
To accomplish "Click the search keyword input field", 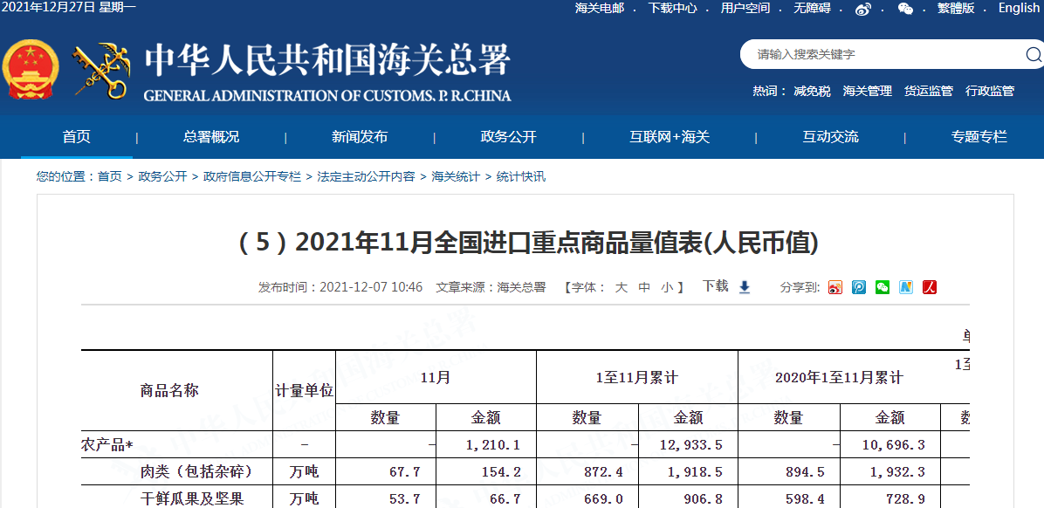I will pyautogui.click(x=882, y=54).
